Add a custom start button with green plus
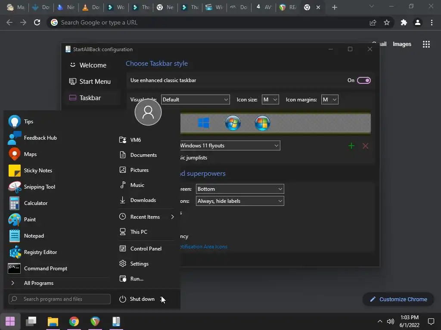The height and width of the screenshot is (330, 441). click(x=351, y=146)
